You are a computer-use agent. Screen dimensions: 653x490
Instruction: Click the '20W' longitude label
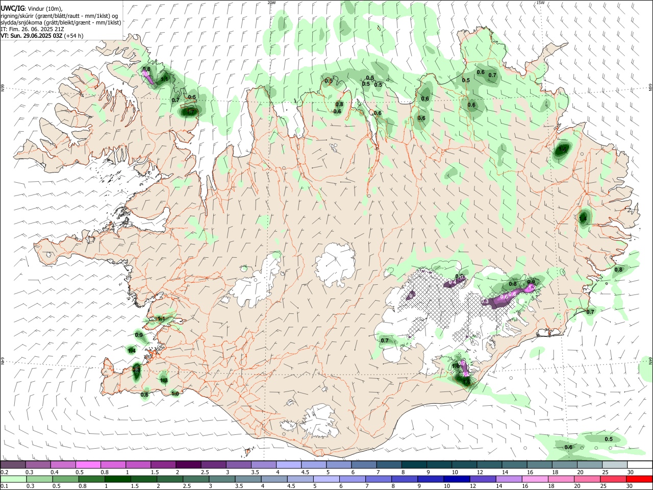[271, 3]
